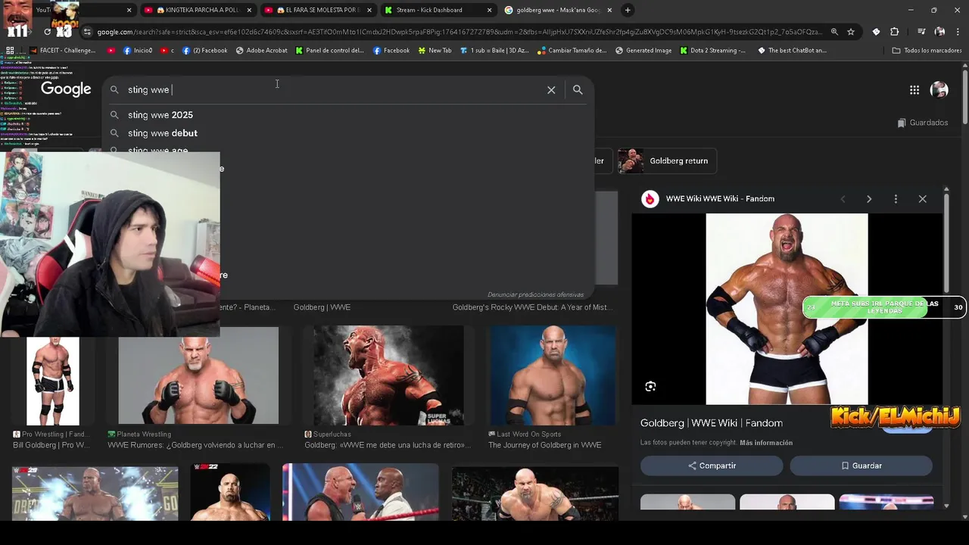
Task: Open Cambiar Tamaño de bookmark
Action: 572,51
